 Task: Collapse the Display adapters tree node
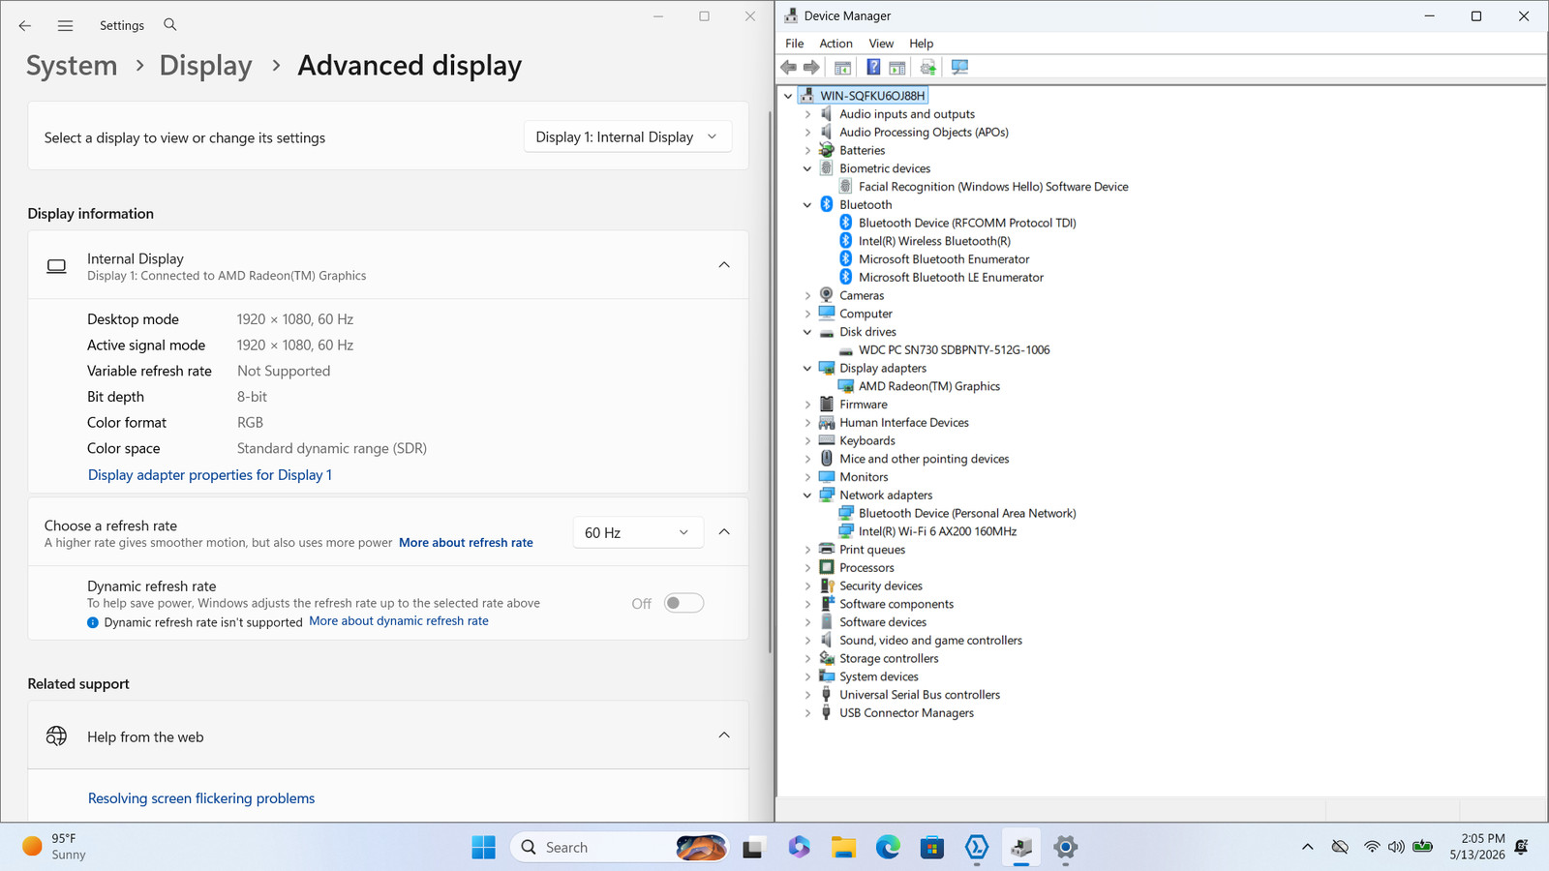tap(807, 369)
